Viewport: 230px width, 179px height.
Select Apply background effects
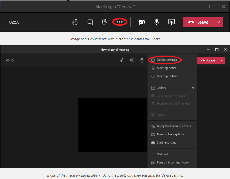tap(172, 126)
